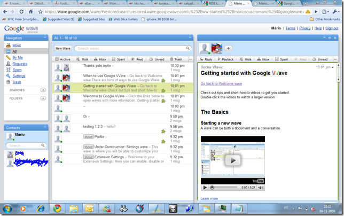Mark open wave Unread in wave toolbar
The image size is (344, 216).
click(320, 59)
